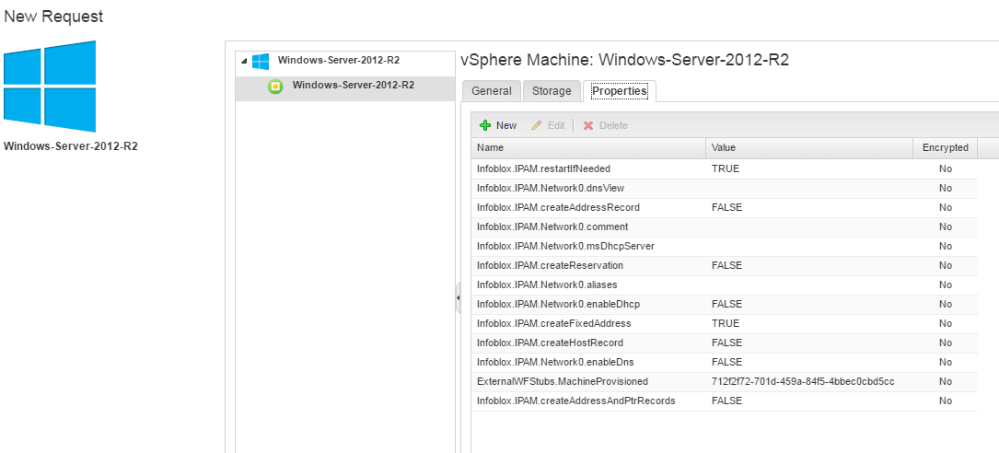Click the FALSE value of createReservation
This screenshot has height=453, width=999.
coord(727,266)
